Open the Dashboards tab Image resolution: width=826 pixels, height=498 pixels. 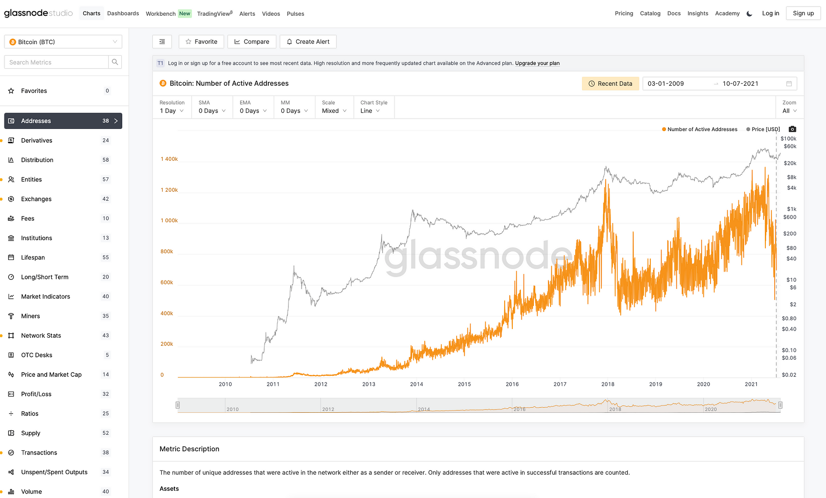coord(123,13)
